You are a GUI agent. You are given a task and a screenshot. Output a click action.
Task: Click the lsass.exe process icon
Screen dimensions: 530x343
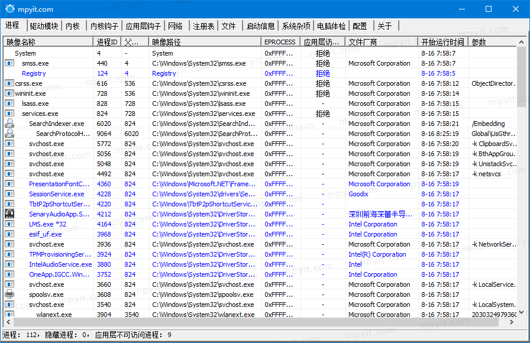9,103
